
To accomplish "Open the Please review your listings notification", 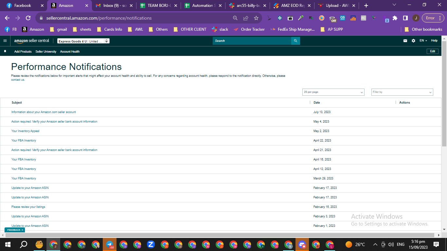I will 28,207.
